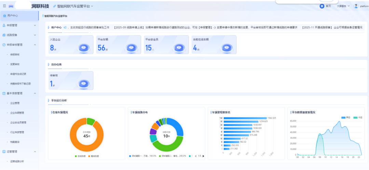The height and width of the screenshot is (170, 369).
Task: Open the 大屏看板 dropdown
Action: [x=343, y=6]
